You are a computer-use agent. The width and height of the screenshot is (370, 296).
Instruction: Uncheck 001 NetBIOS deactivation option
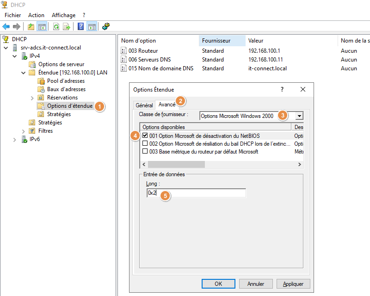pos(145,136)
